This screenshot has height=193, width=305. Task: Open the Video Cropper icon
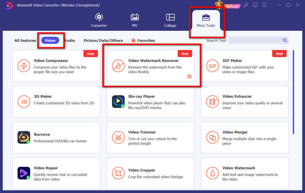[x=118, y=173]
